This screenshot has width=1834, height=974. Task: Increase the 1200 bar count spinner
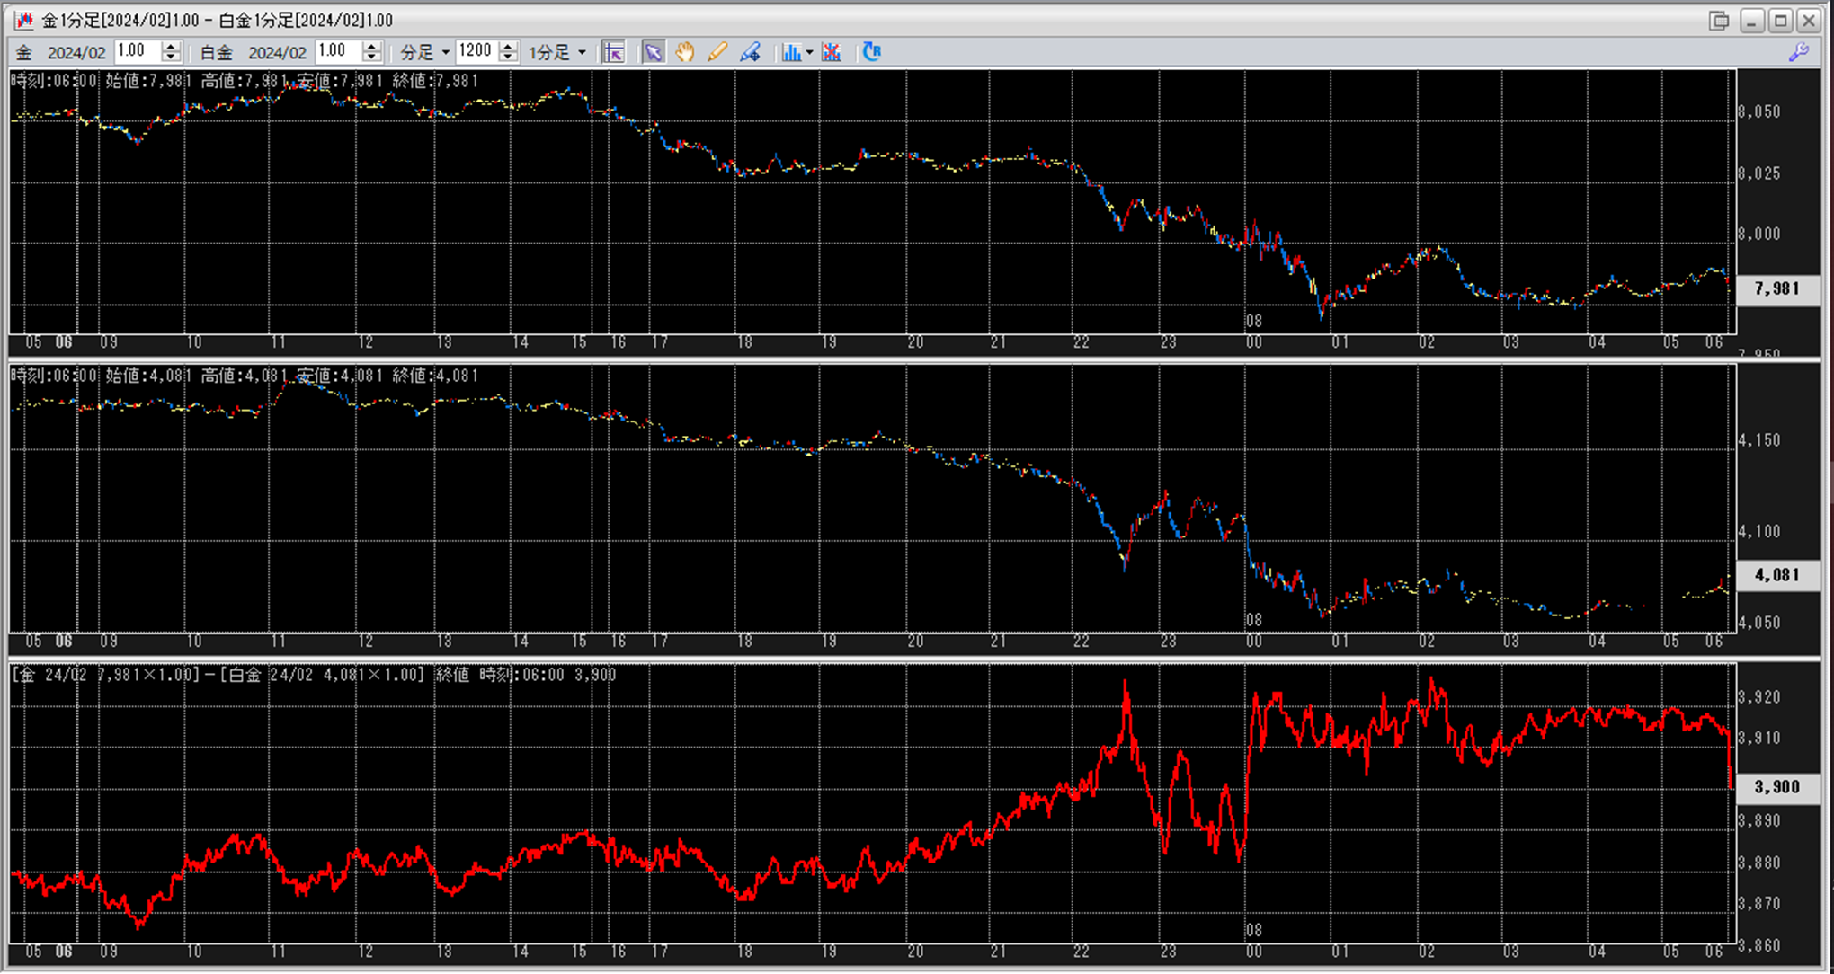508,47
